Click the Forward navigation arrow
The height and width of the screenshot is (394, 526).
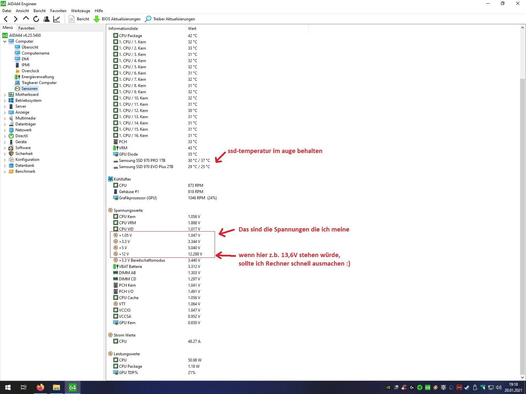(15, 19)
